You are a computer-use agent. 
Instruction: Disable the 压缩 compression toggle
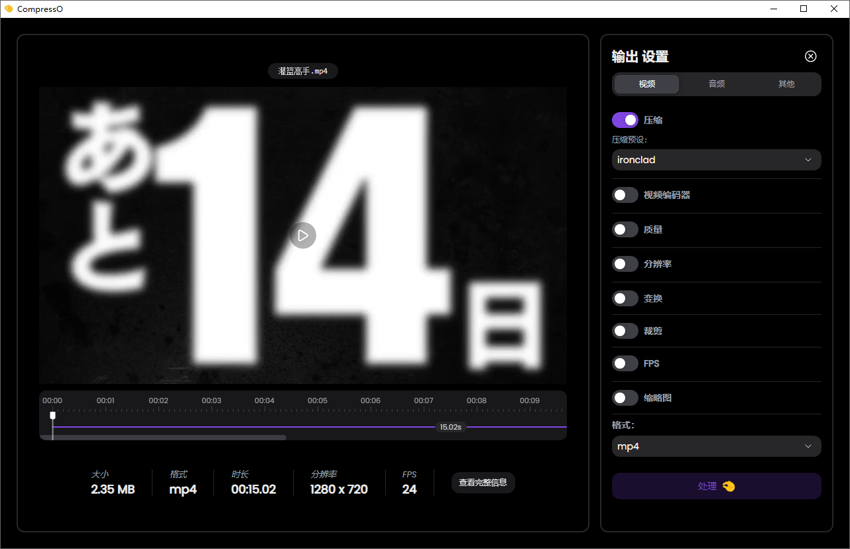click(625, 120)
